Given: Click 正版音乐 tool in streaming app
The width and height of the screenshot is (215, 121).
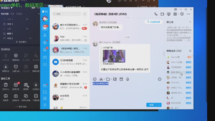Looking at the screenshot, I should (36, 86).
